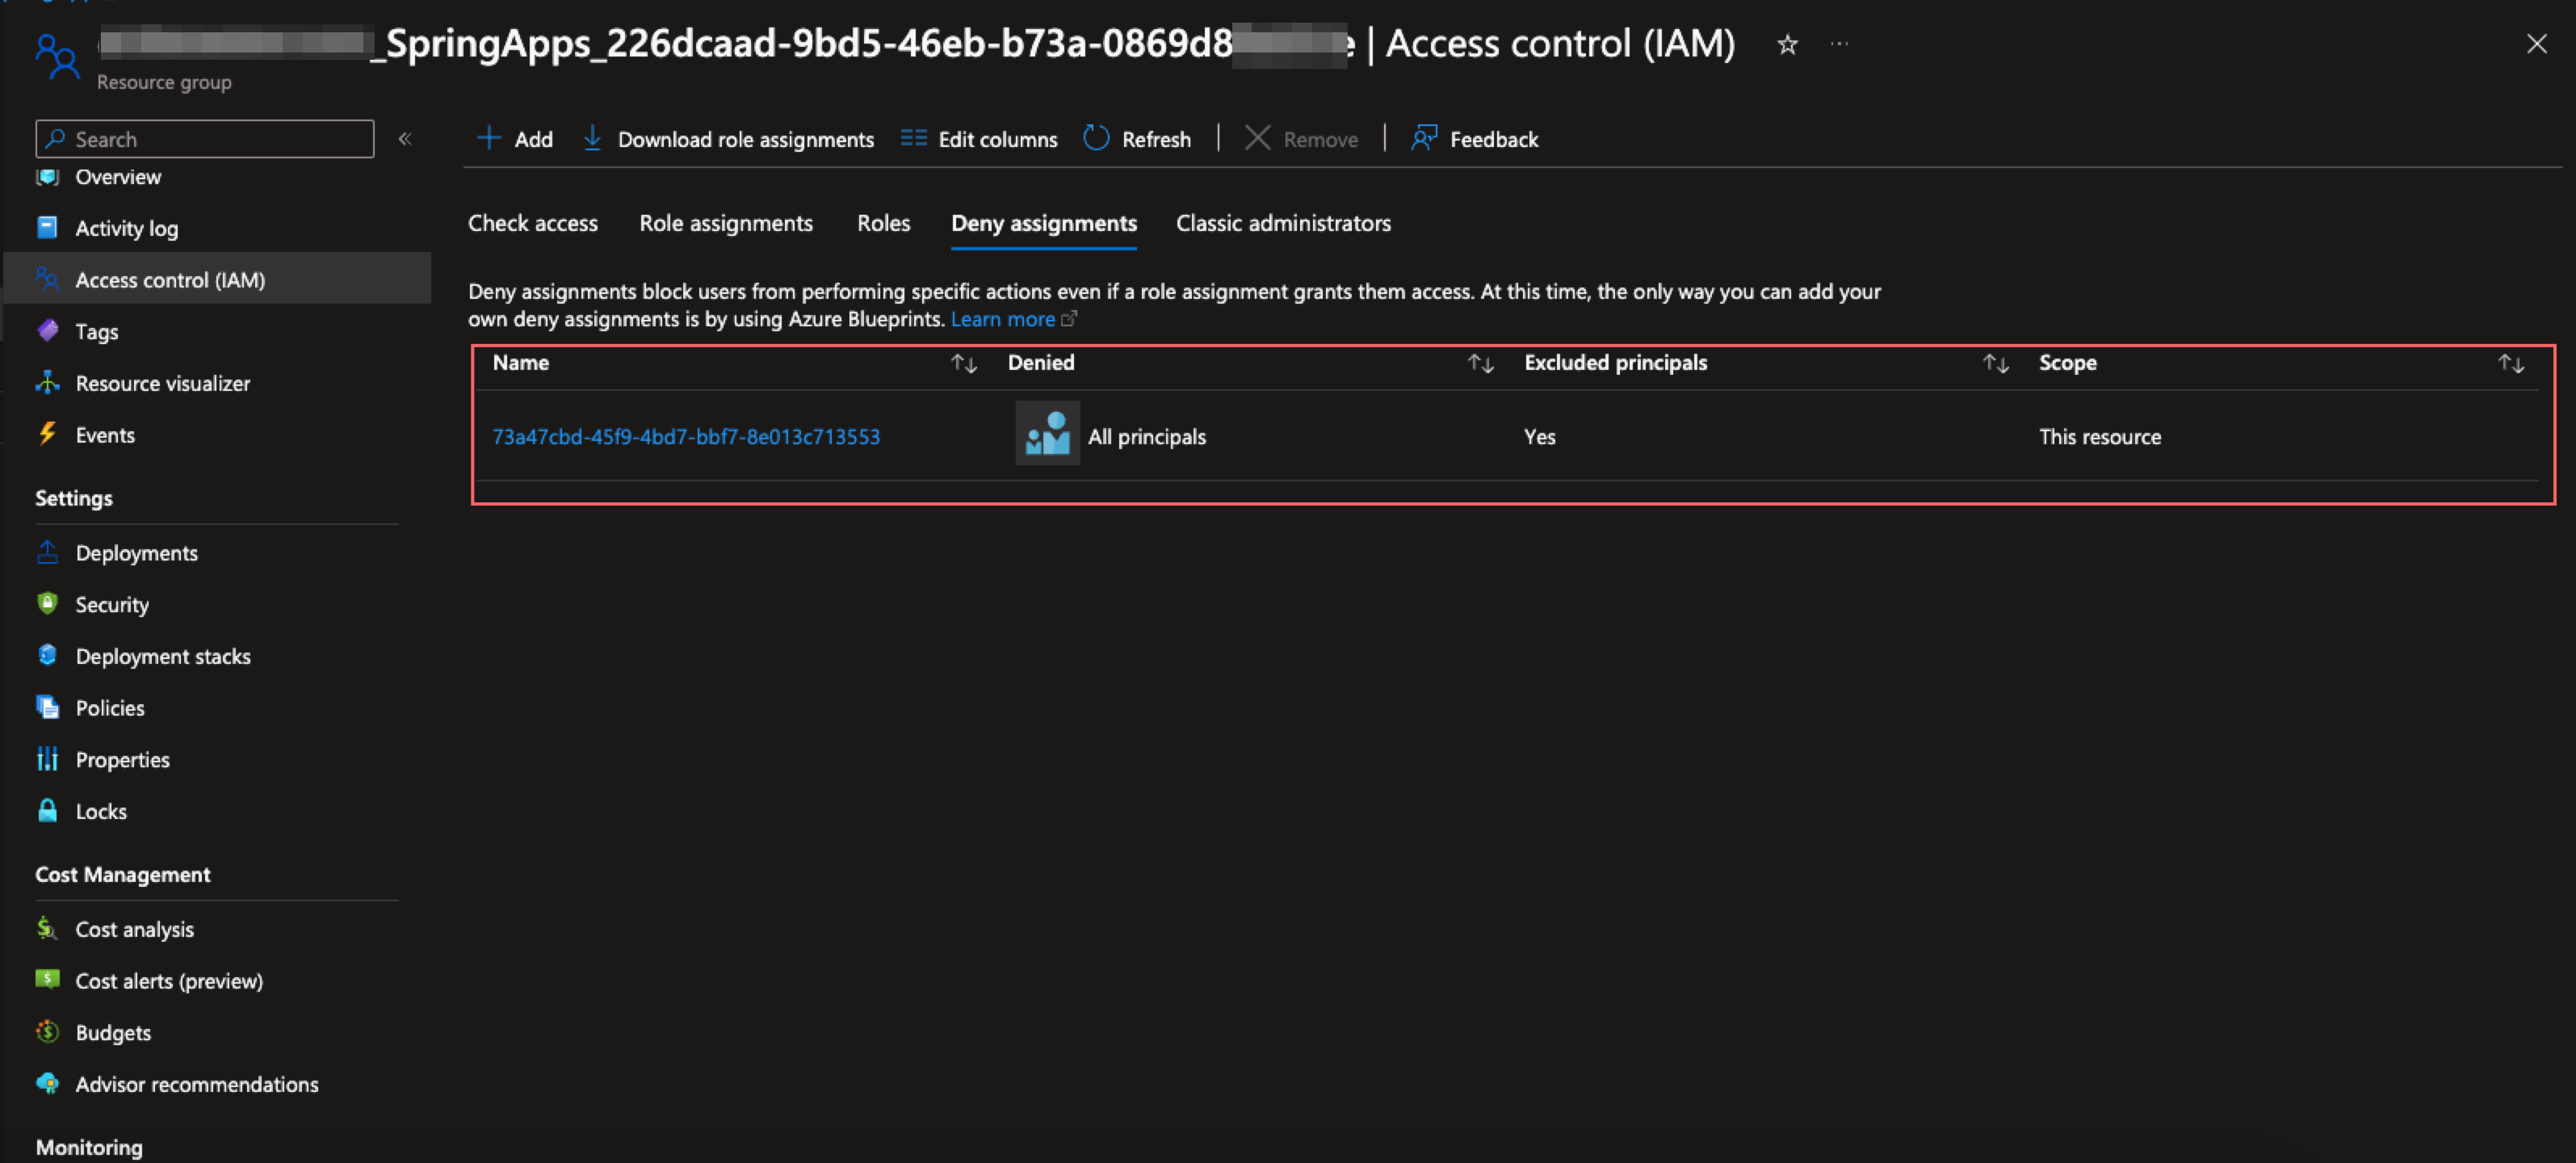Sort by the Denied column arrows

pyautogui.click(x=1481, y=363)
